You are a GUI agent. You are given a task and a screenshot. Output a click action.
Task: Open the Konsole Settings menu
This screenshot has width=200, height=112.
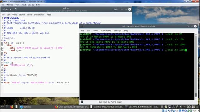[x=117, y=31]
